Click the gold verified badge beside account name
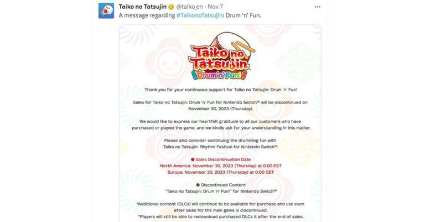Viewport: 425px width, 222px height. [172, 7]
